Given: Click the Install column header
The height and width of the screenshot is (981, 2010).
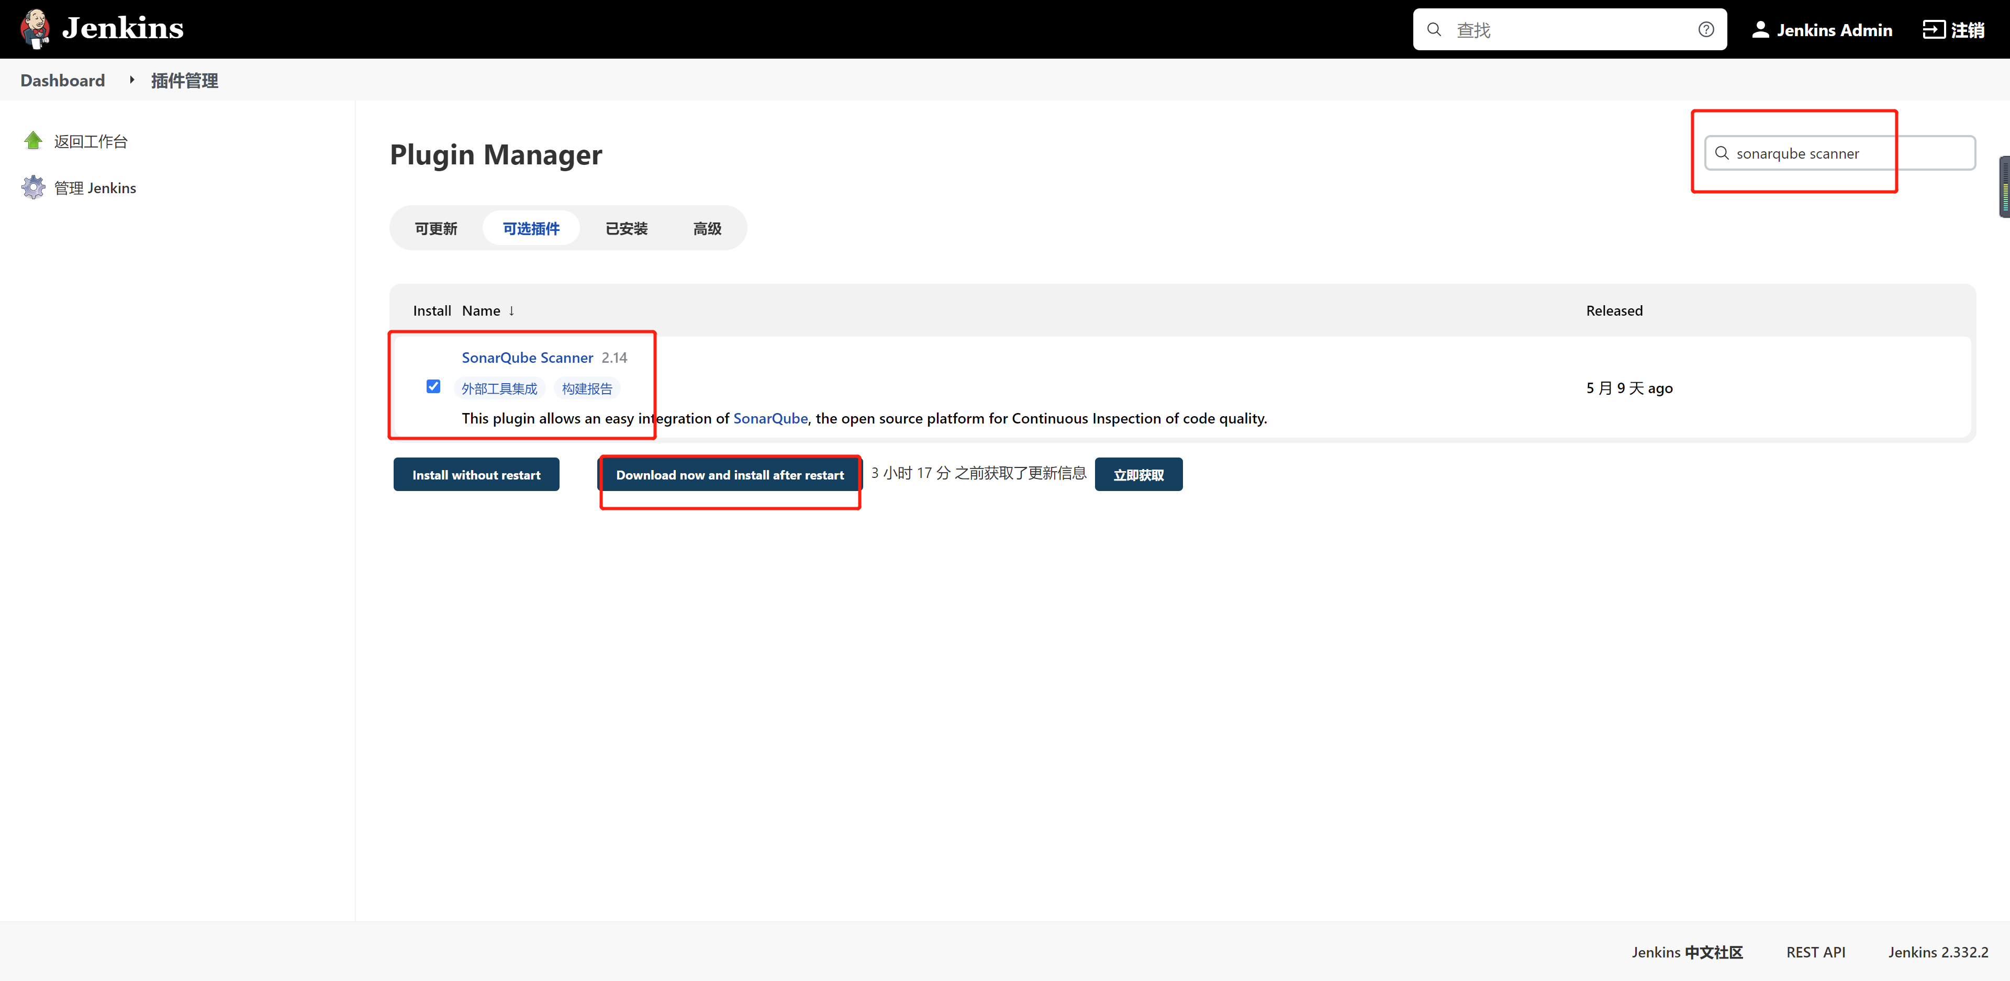Looking at the screenshot, I should [x=431, y=310].
